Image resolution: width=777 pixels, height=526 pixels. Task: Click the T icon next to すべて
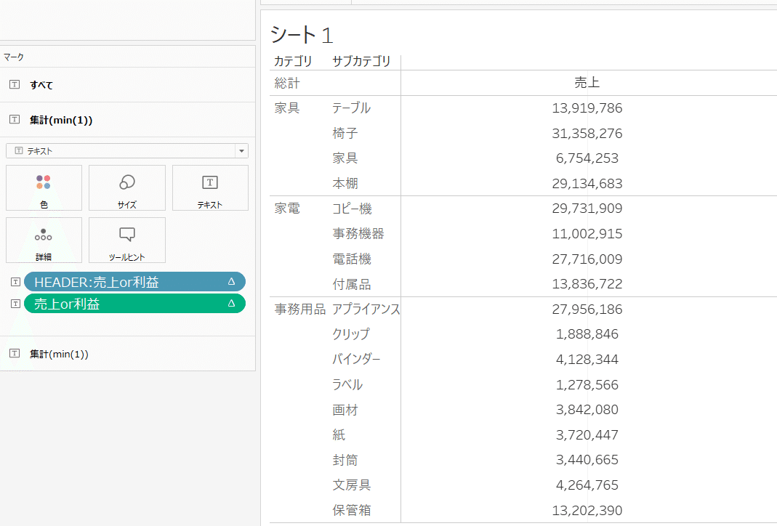pyautogui.click(x=15, y=85)
